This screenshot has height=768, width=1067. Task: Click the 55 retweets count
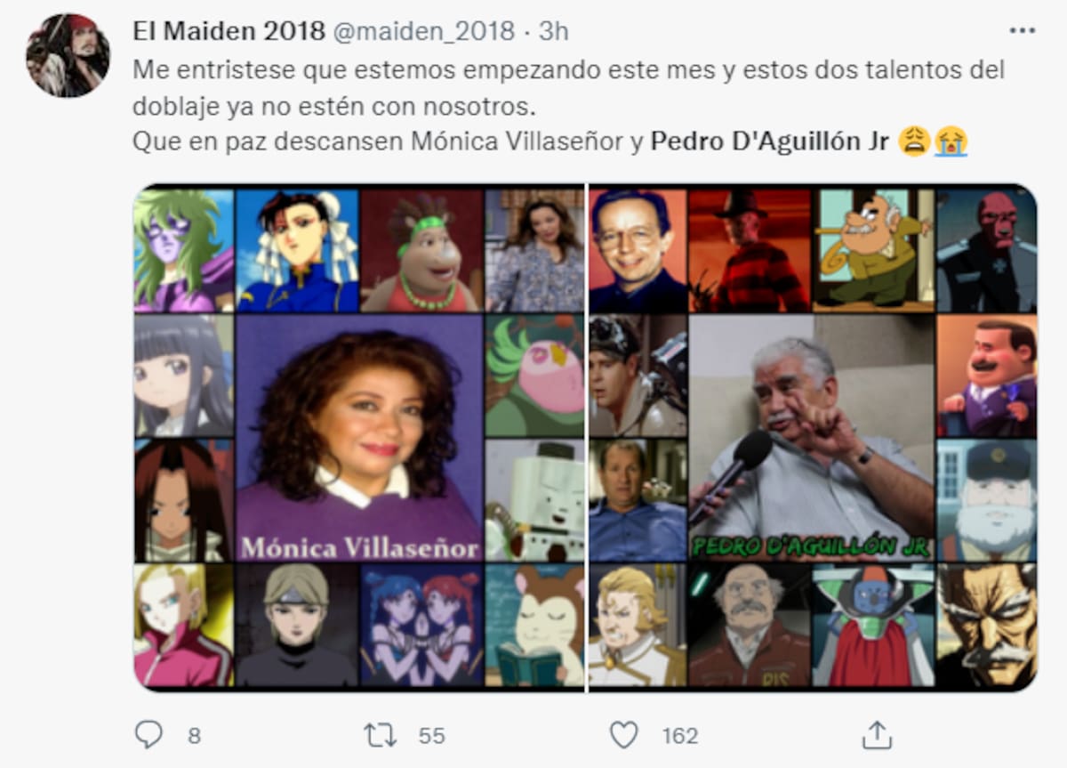click(431, 736)
